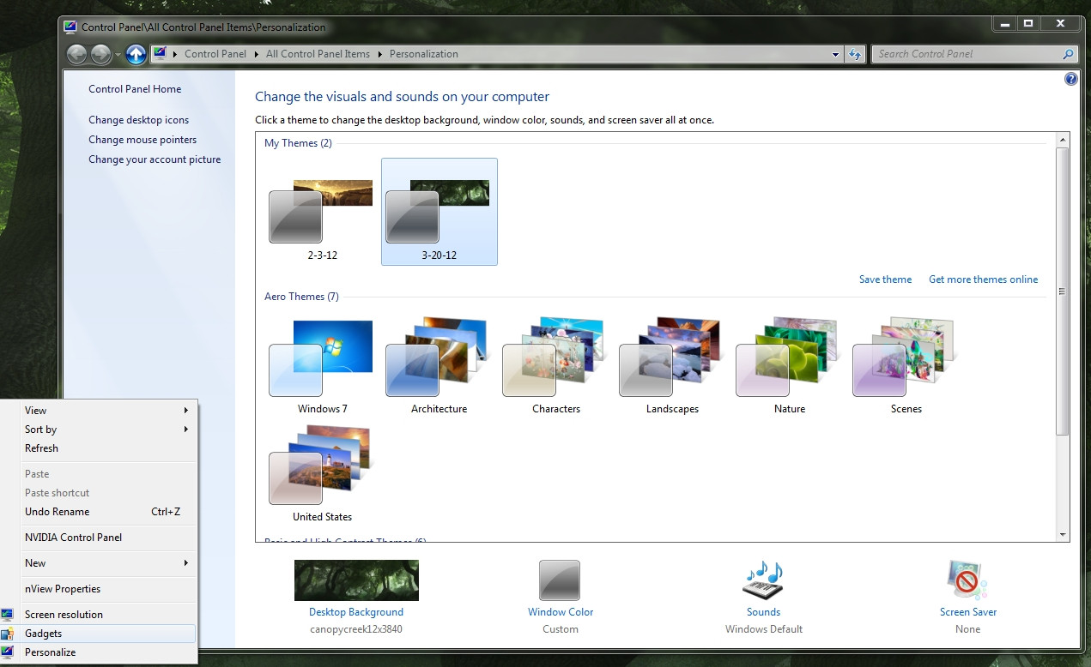Open Change mouse pointers link

(x=142, y=140)
